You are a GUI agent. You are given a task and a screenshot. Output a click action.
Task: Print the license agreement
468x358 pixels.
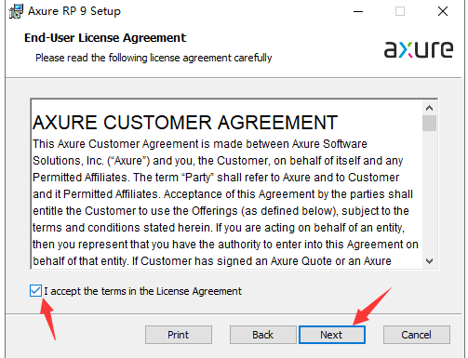pos(179,335)
